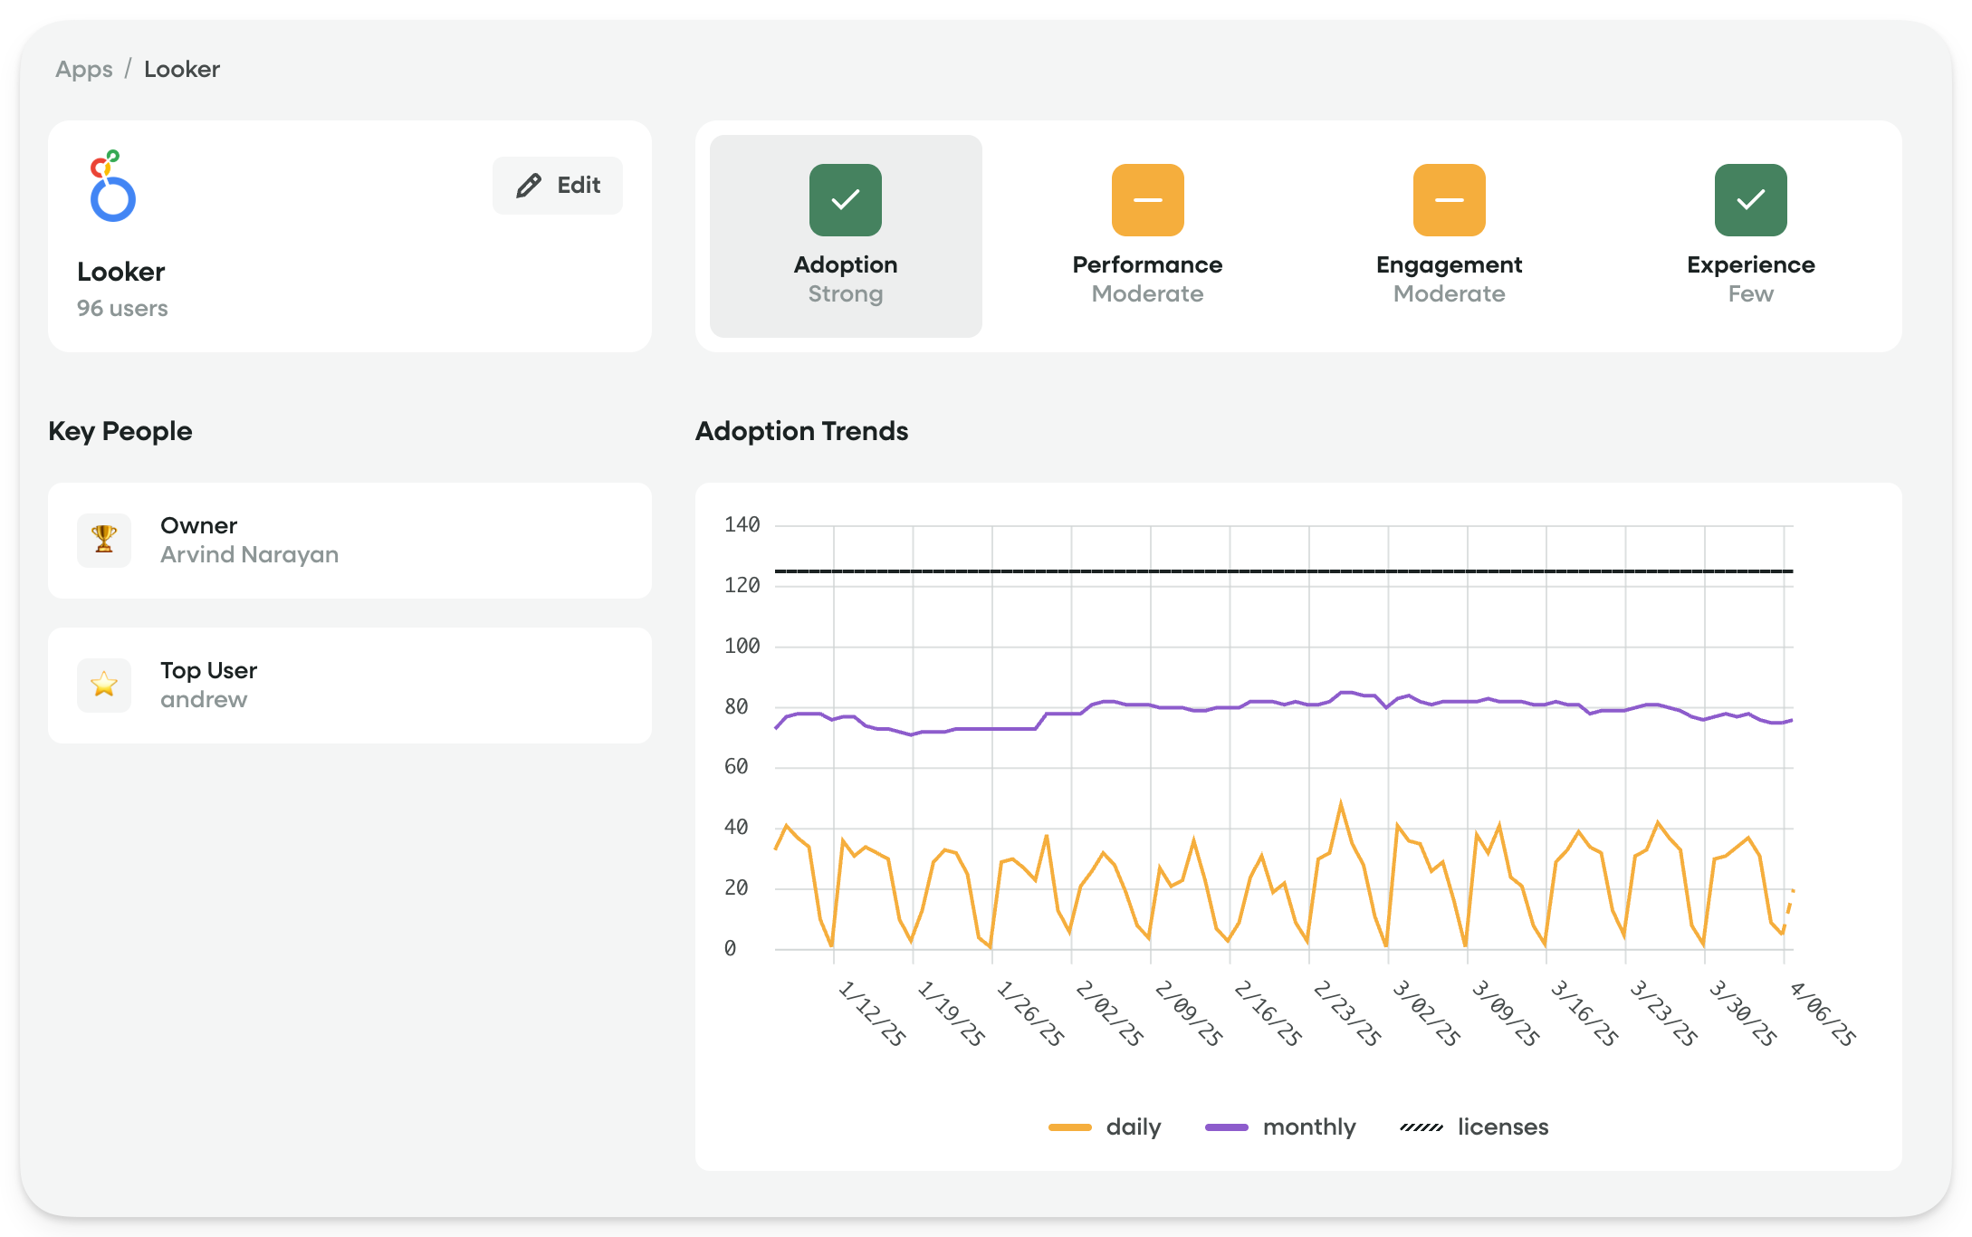The image size is (1972, 1237).
Task: Select the Performance Moderate tab
Action: point(1147,236)
